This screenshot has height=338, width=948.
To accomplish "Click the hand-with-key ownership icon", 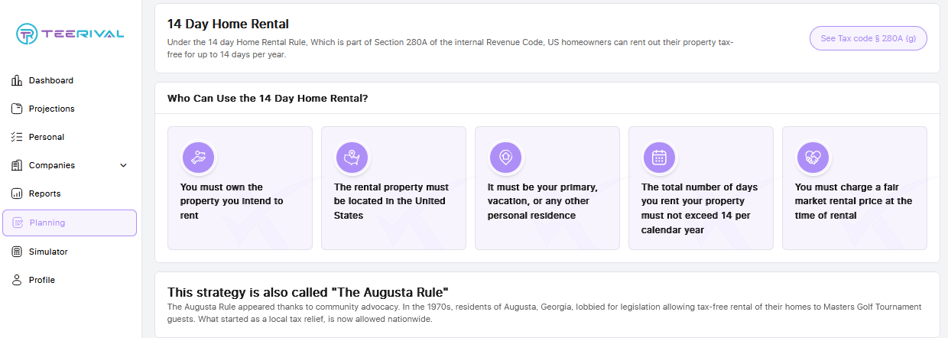I will [199, 158].
